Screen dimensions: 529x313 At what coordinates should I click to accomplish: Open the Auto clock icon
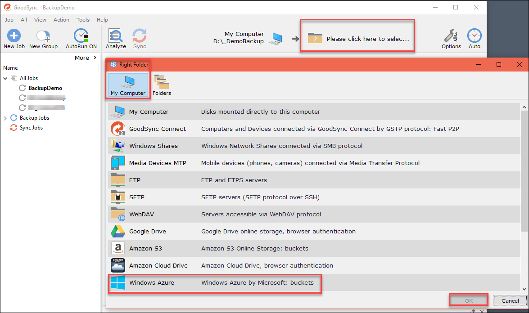point(475,36)
